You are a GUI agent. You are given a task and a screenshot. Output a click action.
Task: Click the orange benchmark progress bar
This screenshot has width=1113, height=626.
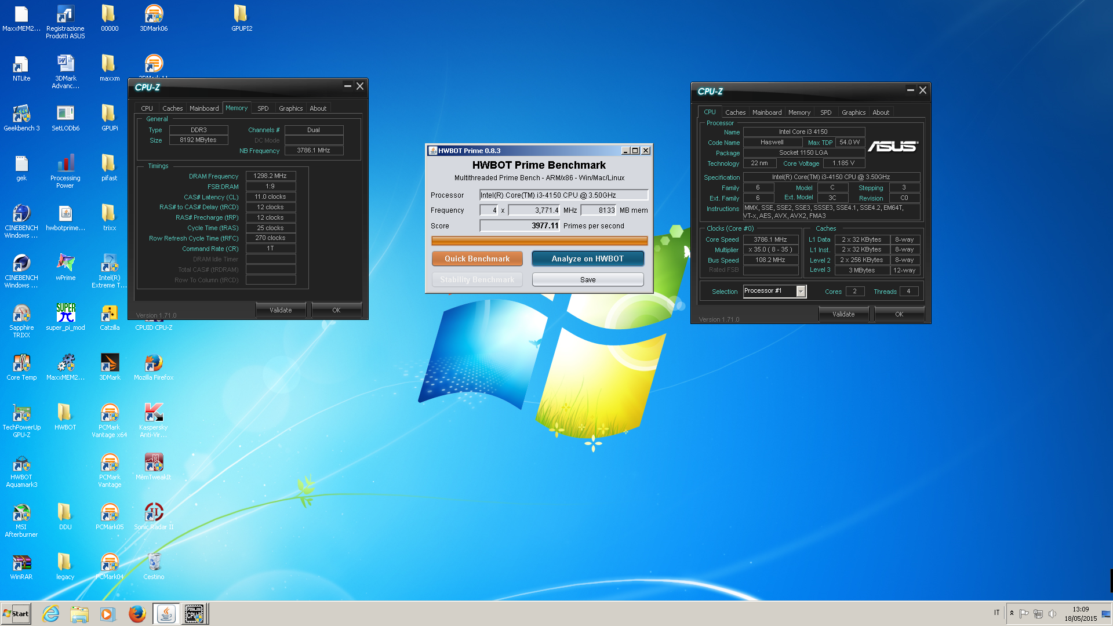(x=539, y=241)
